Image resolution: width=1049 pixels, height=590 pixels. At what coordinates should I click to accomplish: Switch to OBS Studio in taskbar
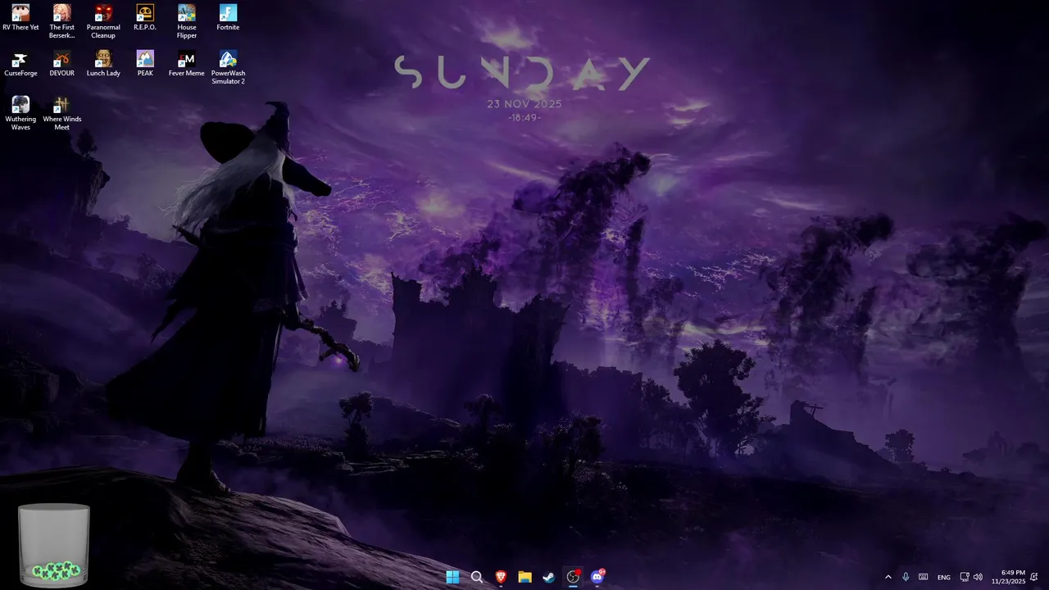[x=573, y=577]
